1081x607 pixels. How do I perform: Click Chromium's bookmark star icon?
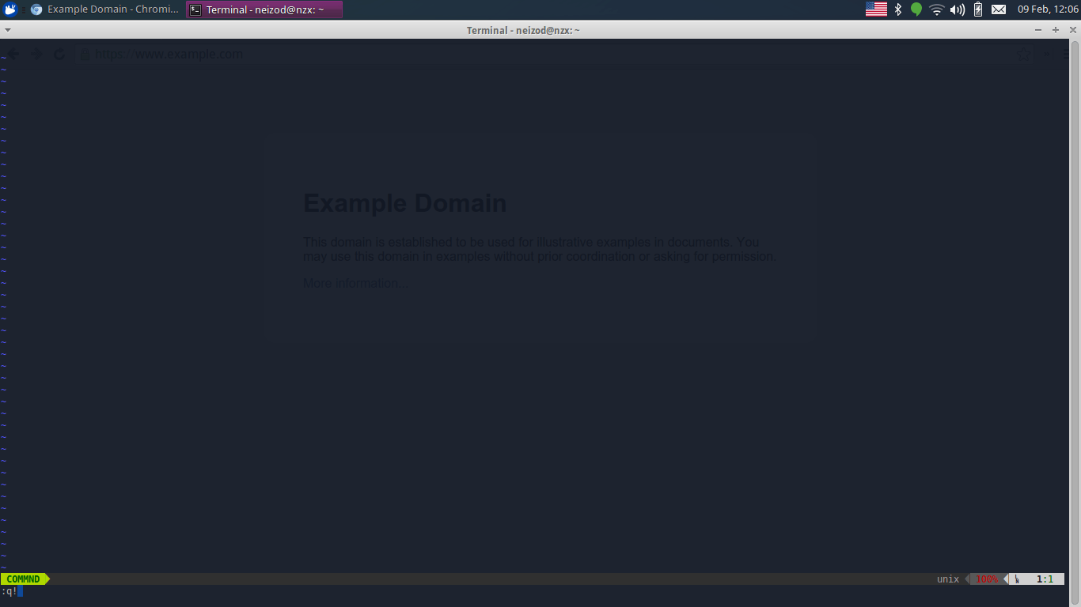(x=1023, y=54)
